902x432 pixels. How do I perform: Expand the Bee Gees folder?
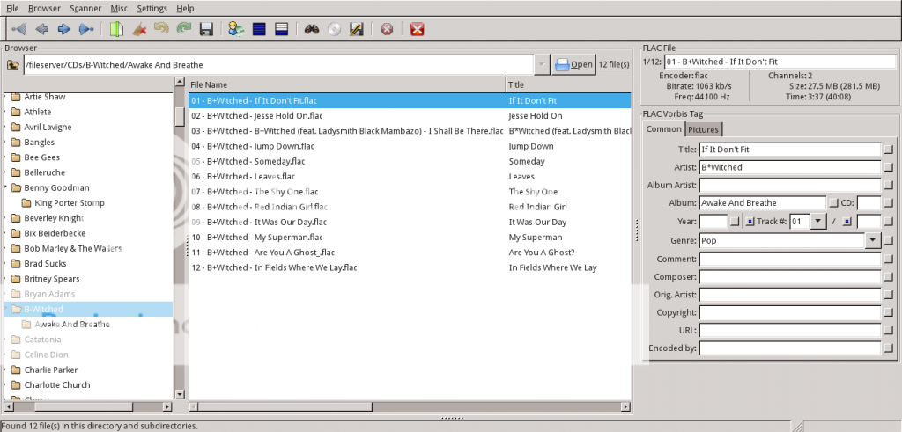(6, 157)
